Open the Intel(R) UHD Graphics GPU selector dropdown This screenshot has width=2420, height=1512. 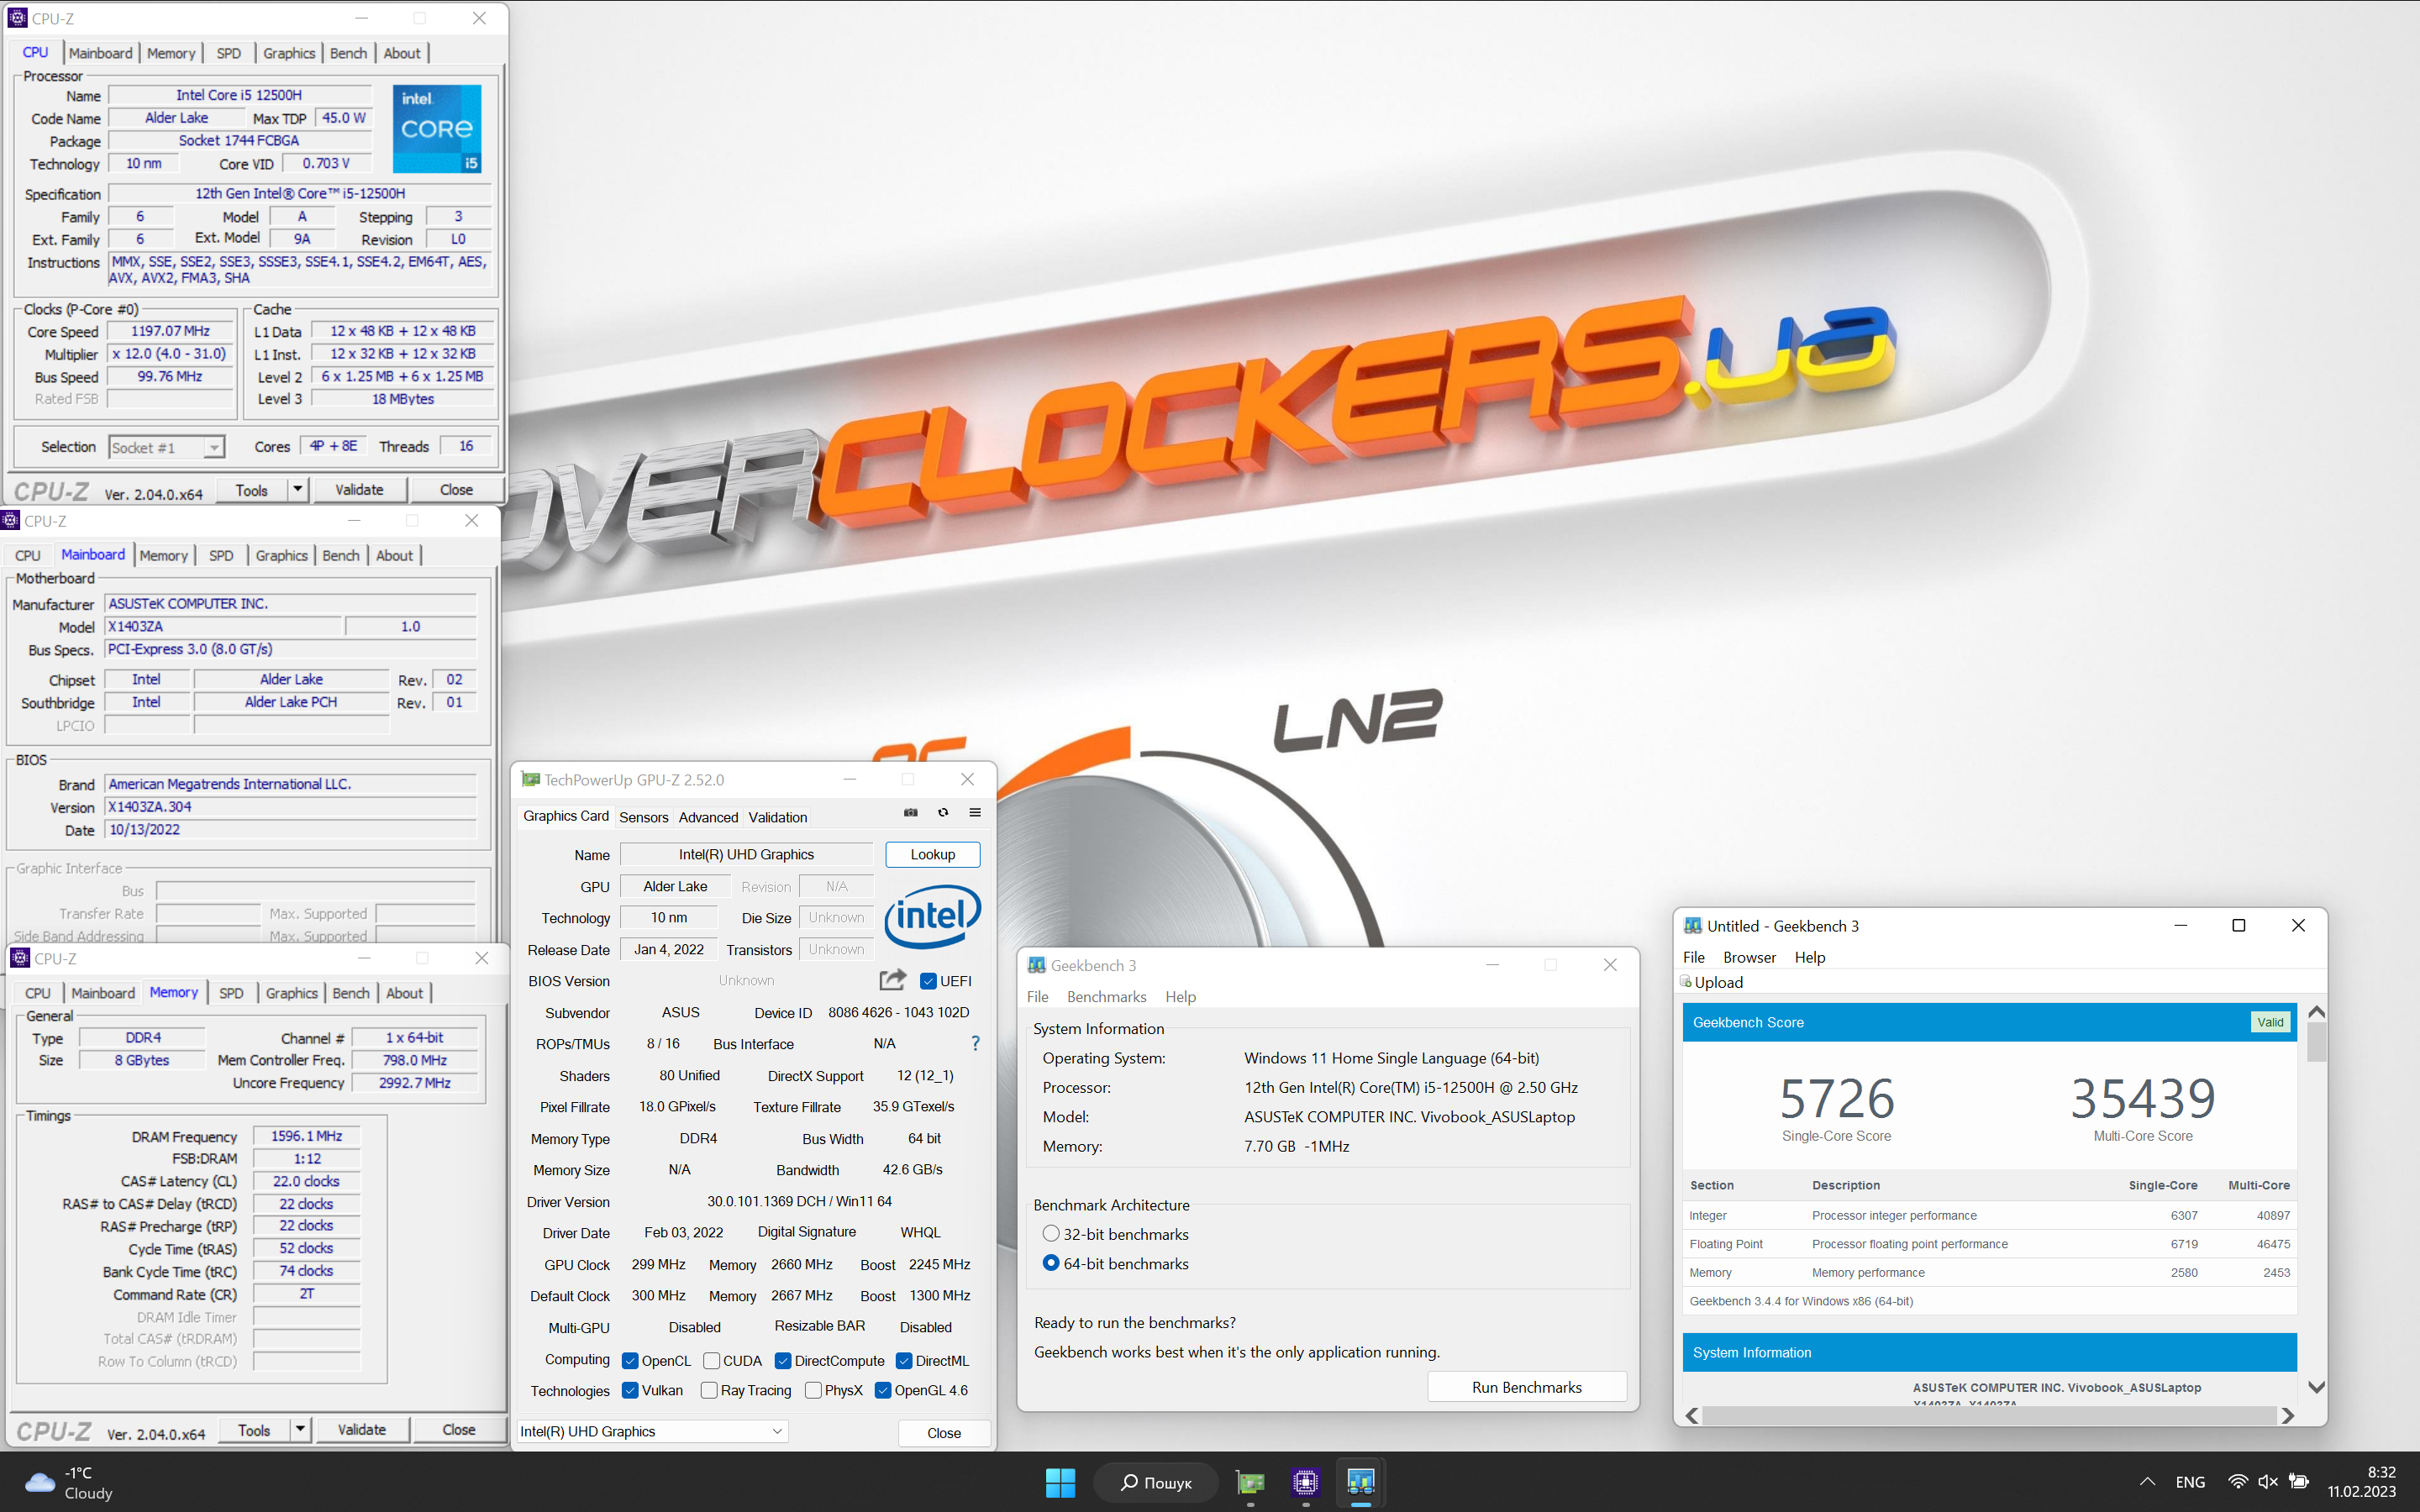click(652, 1431)
